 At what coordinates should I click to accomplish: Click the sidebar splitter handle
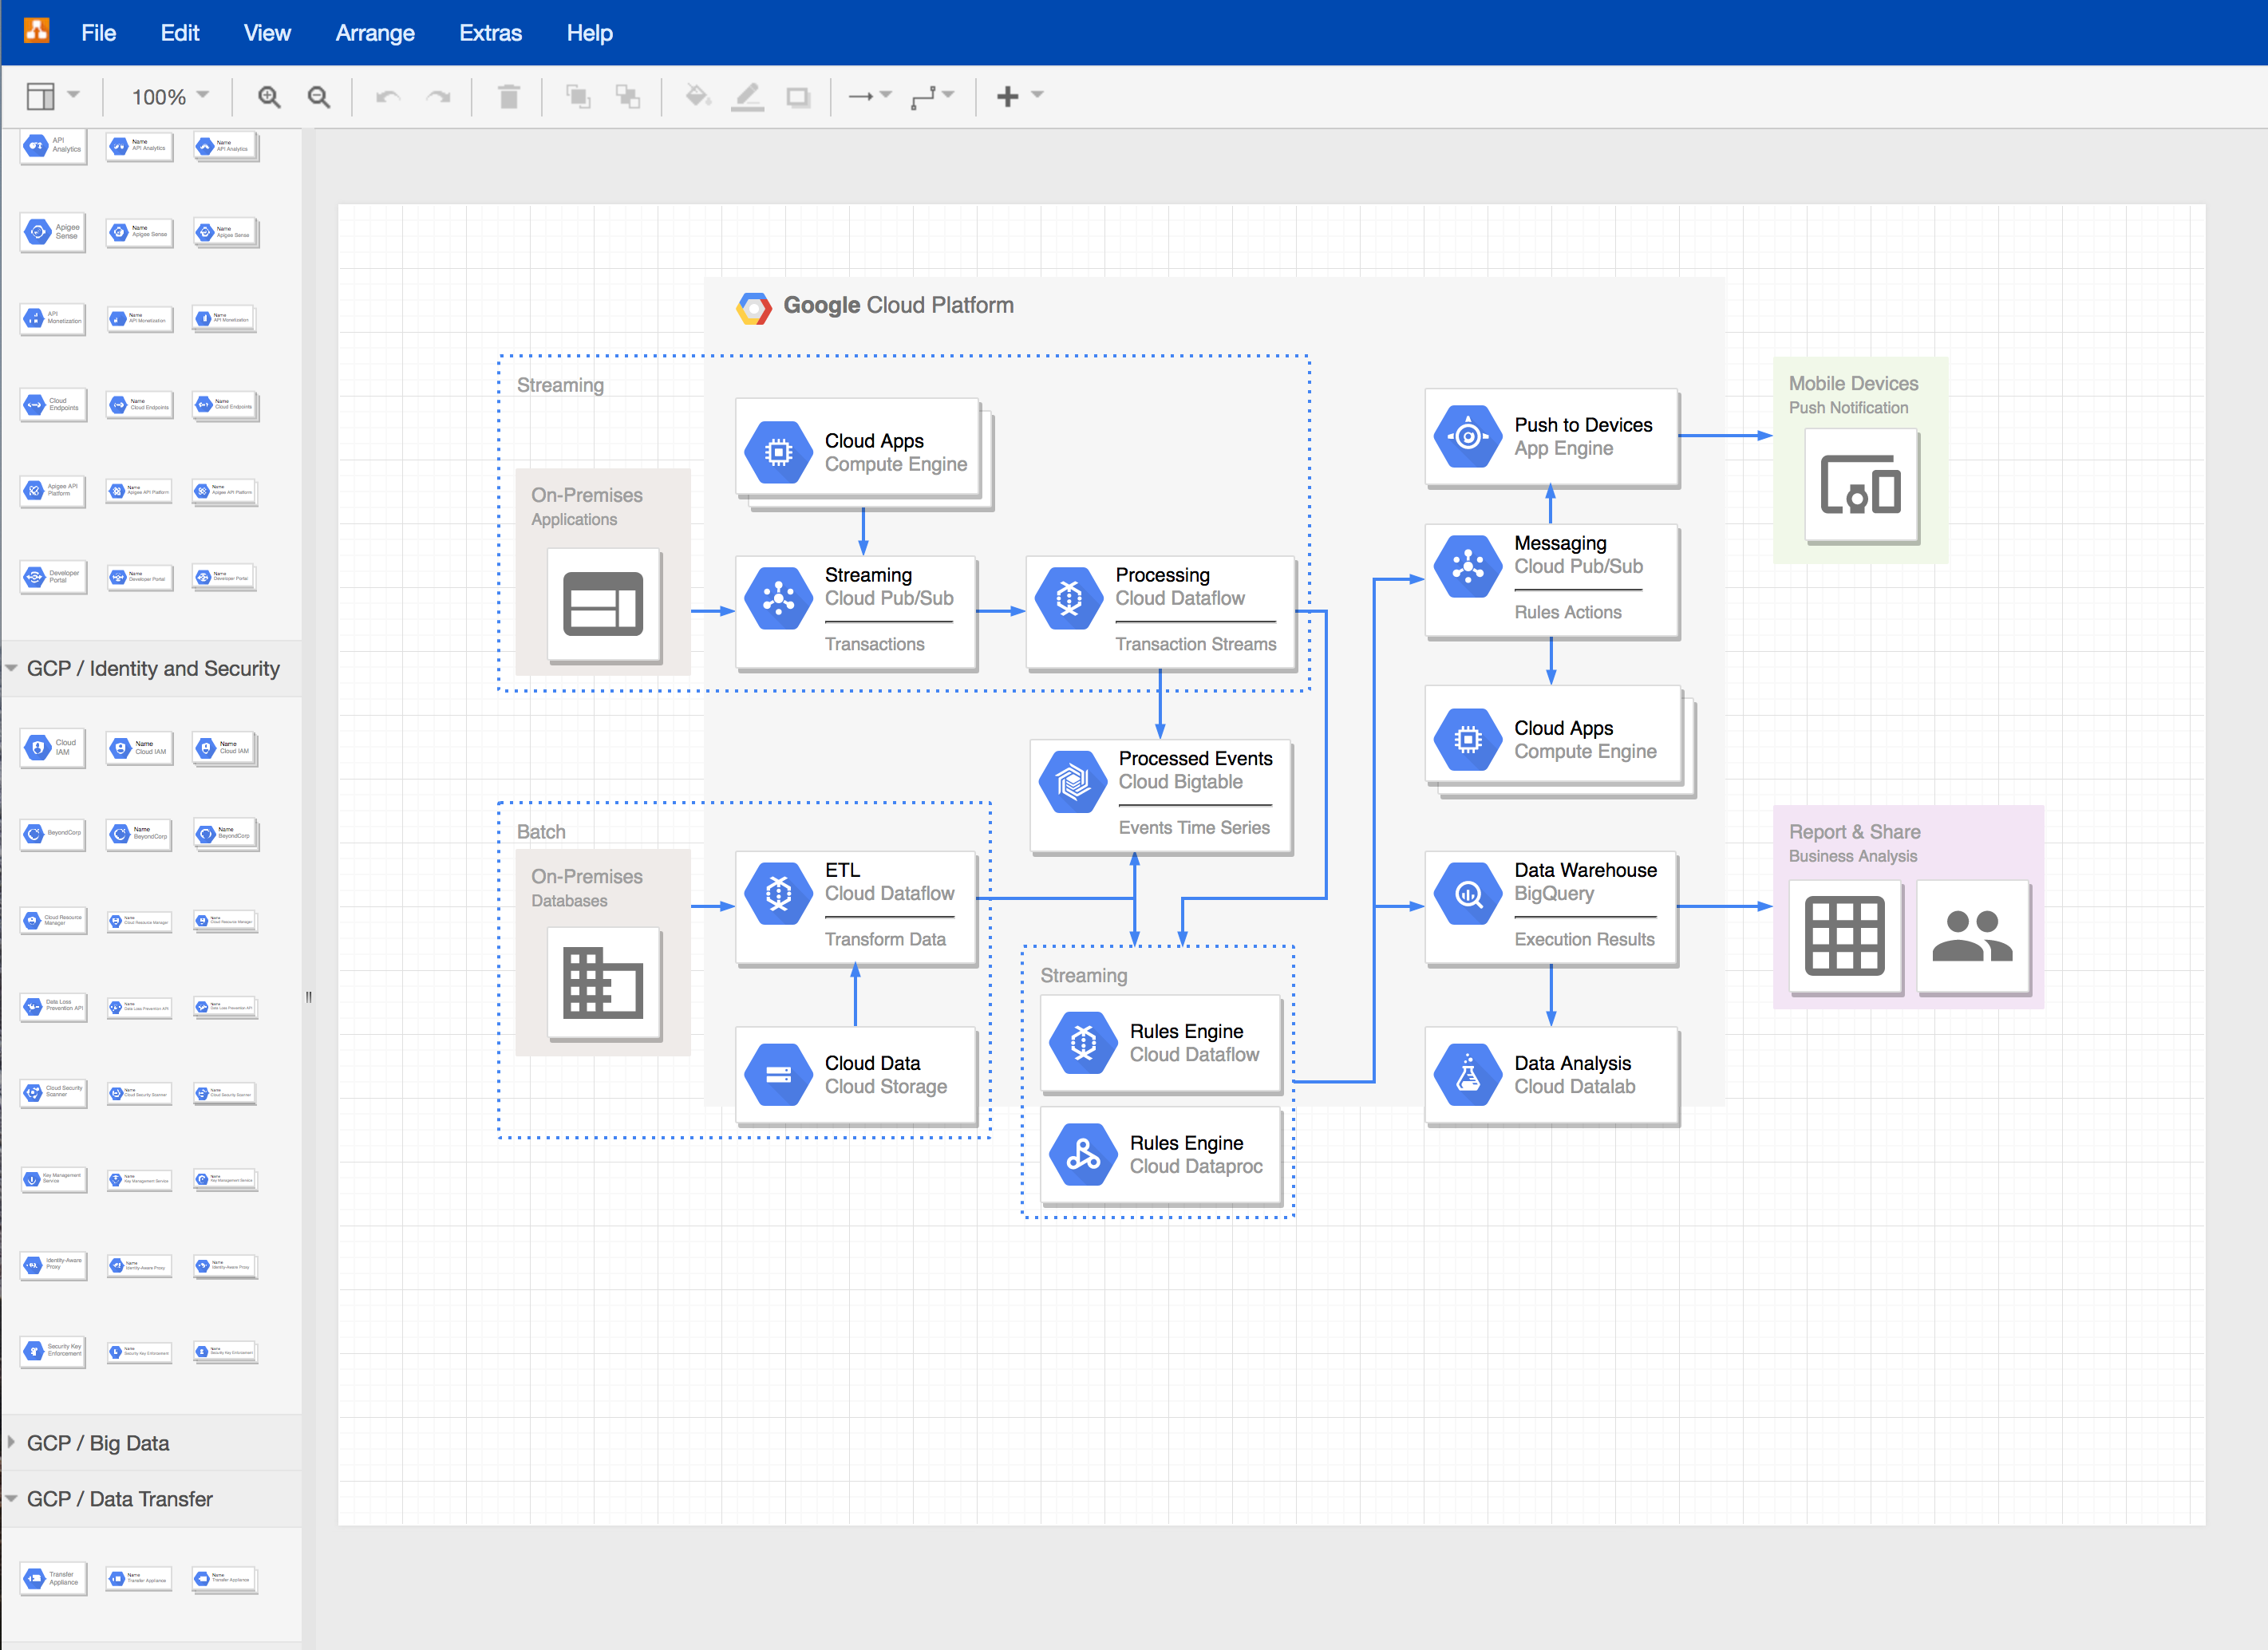(x=308, y=996)
